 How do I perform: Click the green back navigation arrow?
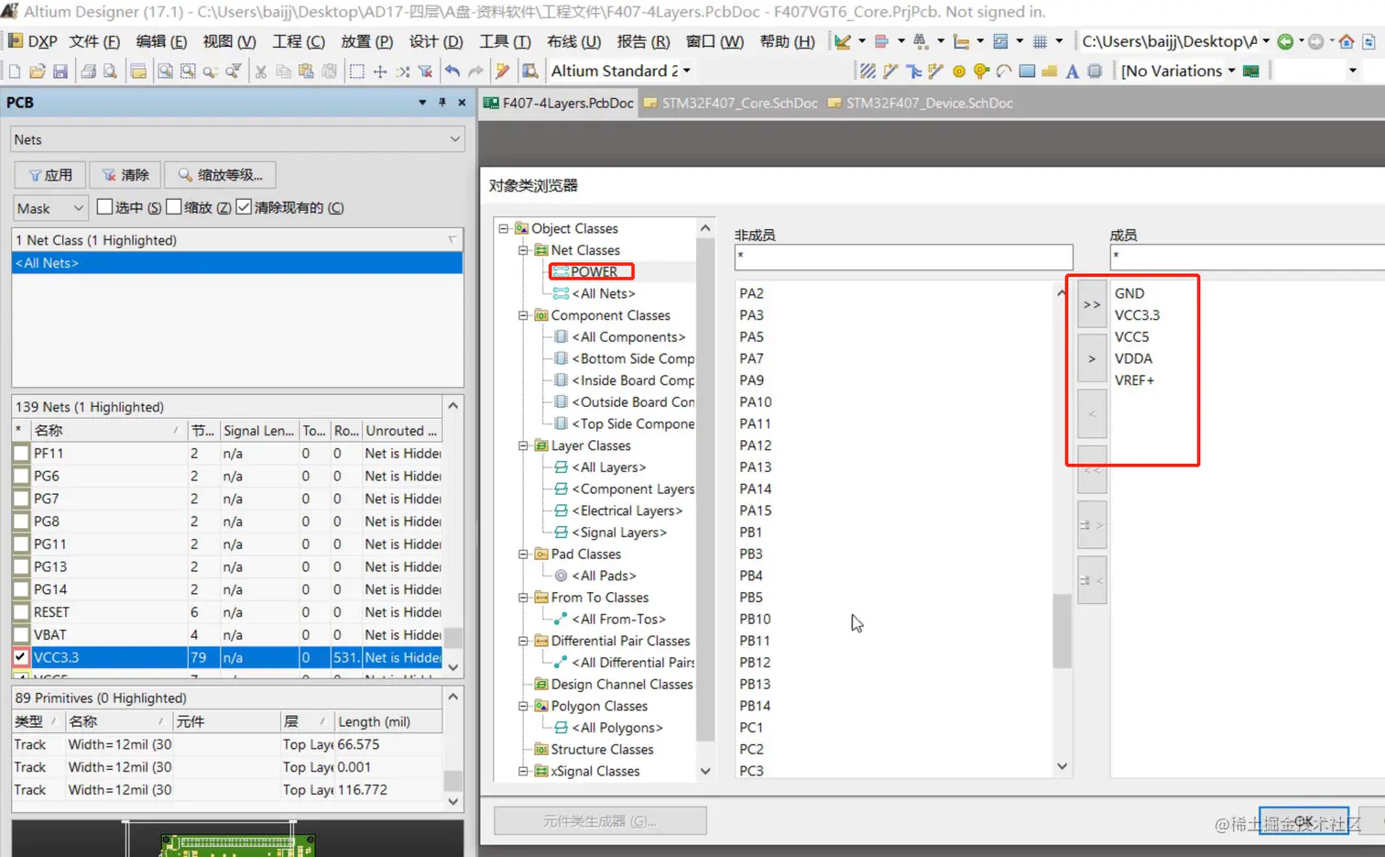1285,41
